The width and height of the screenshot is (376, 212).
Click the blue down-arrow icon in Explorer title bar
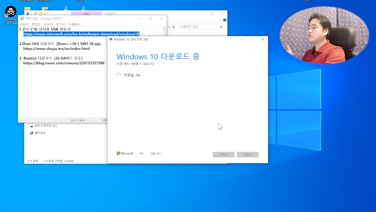(28, 14)
